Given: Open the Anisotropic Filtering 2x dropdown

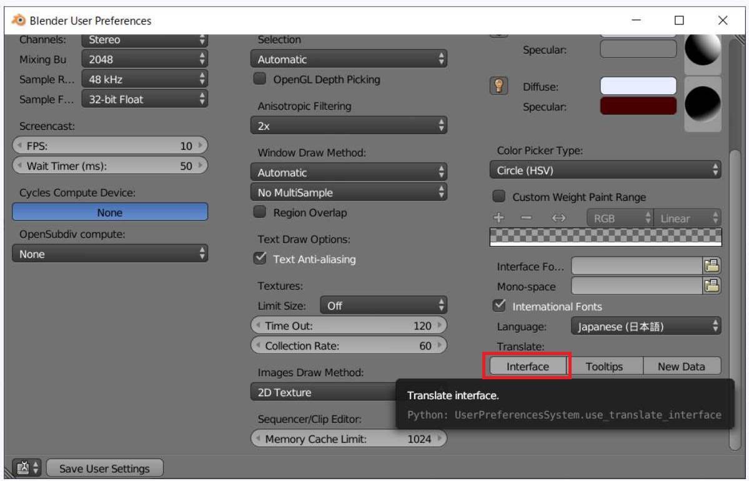Looking at the screenshot, I should [x=349, y=126].
